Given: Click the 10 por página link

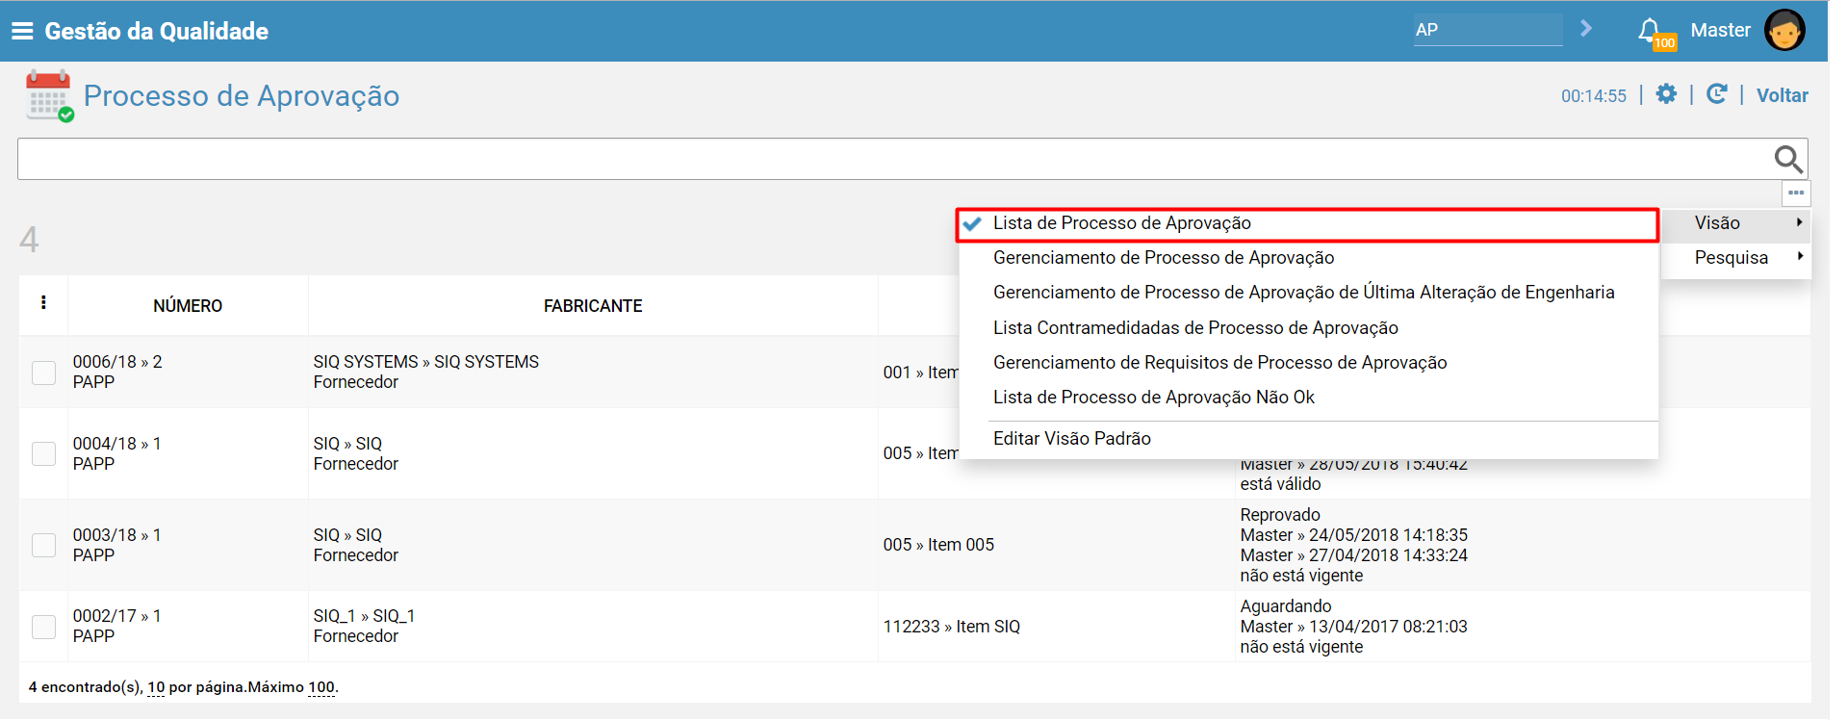Looking at the screenshot, I should tap(156, 687).
